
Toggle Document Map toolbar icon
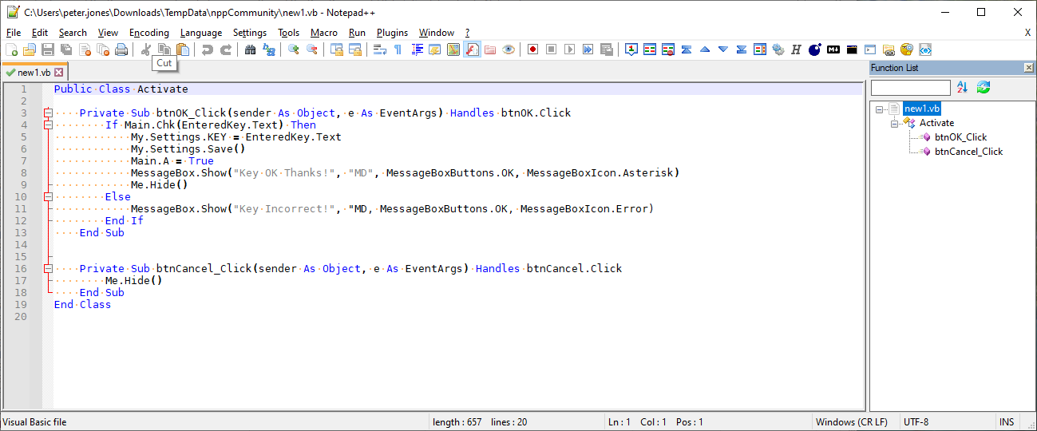453,49
